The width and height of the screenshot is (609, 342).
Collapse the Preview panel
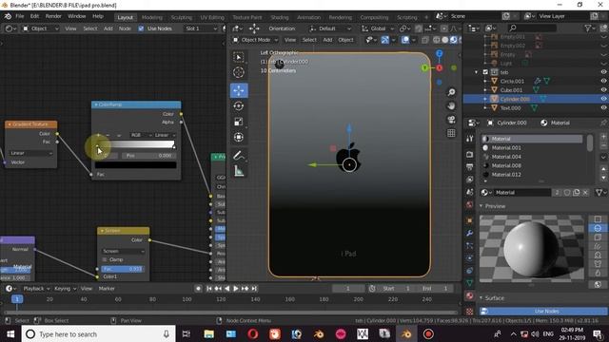click(481, 206)
